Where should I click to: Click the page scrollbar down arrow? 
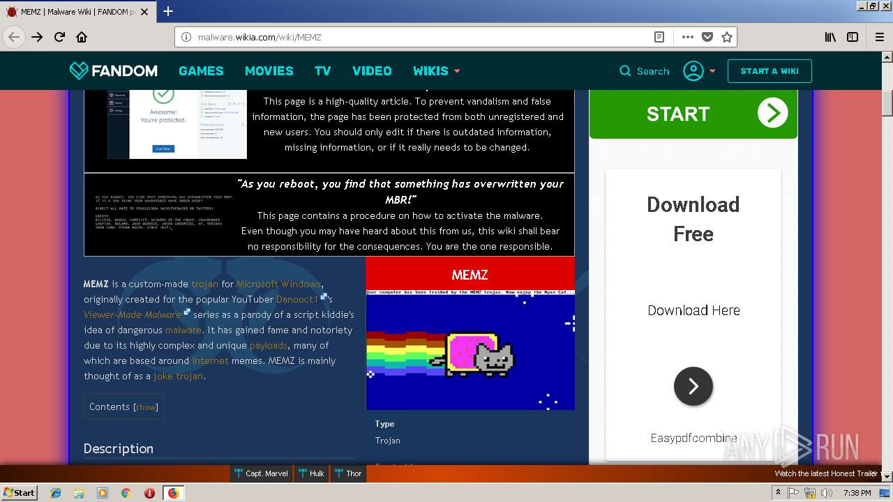tap(887, 476)
